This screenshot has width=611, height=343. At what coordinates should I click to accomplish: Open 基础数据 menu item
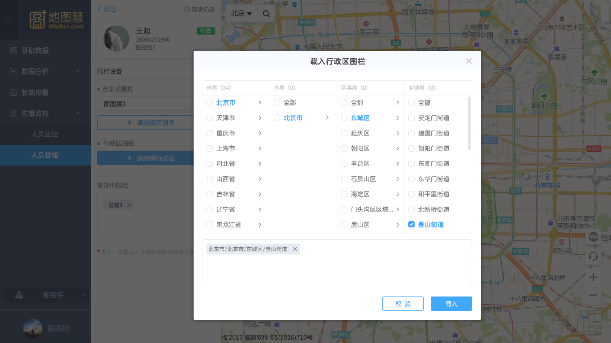35,51
